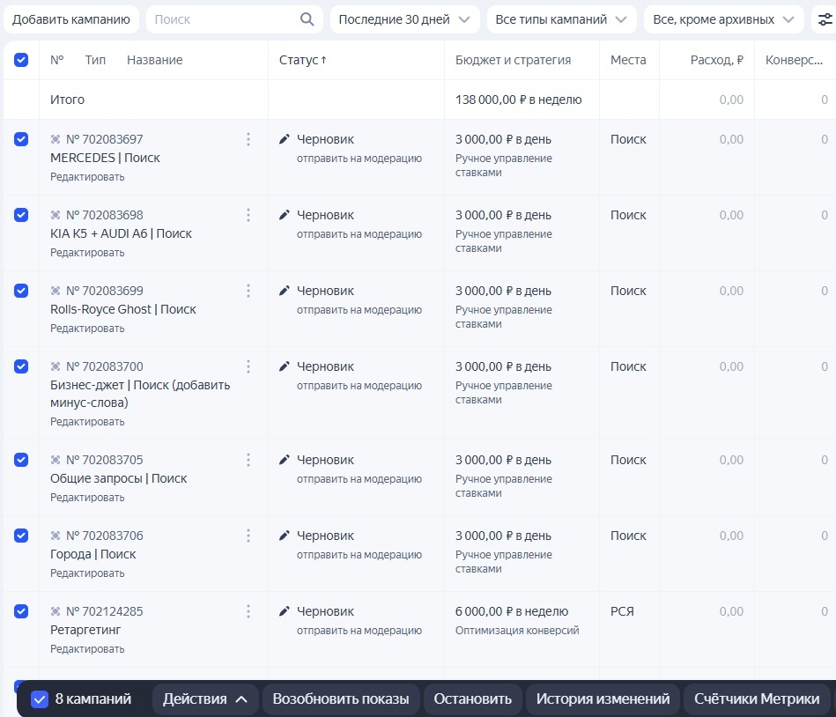Screen dimensions: 836x717
Task: Uncheck the Rolls-Royce Ghost campaign checkbox
Action: coord(21,291)
